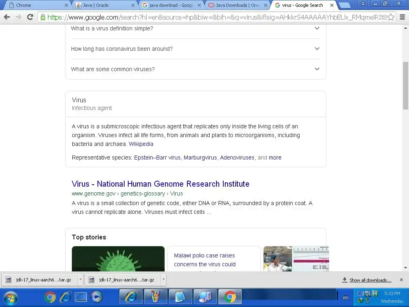The image size is (409, 307).
Task: Reload the current page
Action: click(x=30, y=17)
